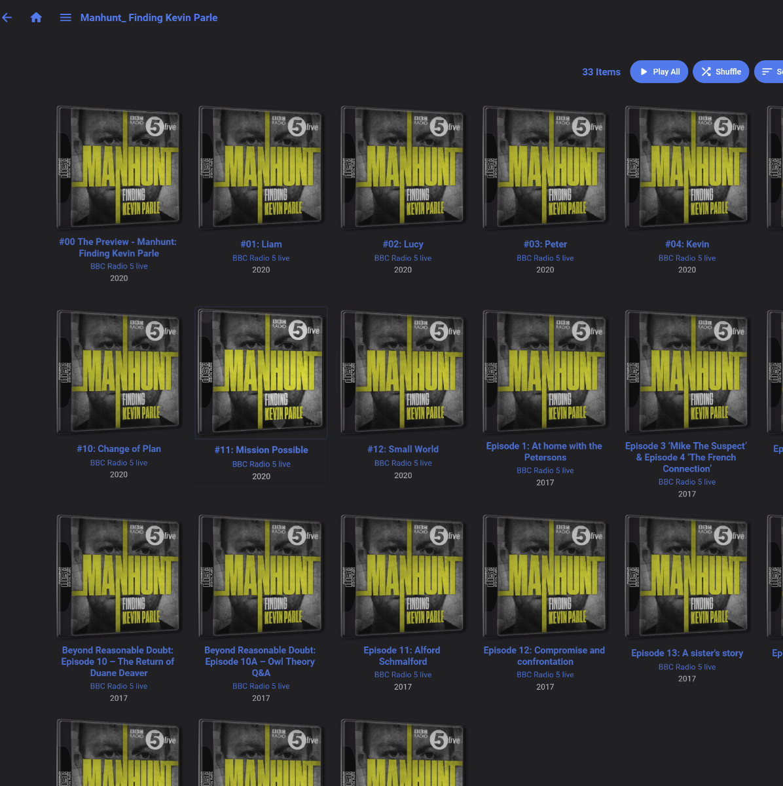Open cover art for #02: Lucy
The width and height of the screenshot is (783, 786).
pos(403,167)
